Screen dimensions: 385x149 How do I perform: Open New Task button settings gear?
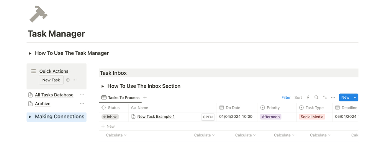pyautogui.click(x=68, y=80)
